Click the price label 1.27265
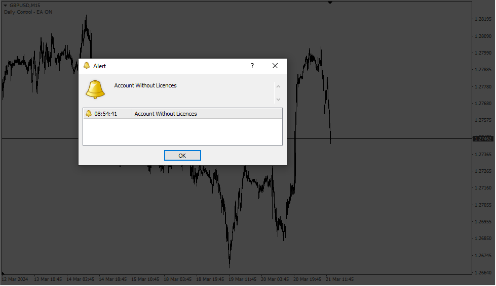The height and width of the screenshot is (286, 496). point(483,171)
